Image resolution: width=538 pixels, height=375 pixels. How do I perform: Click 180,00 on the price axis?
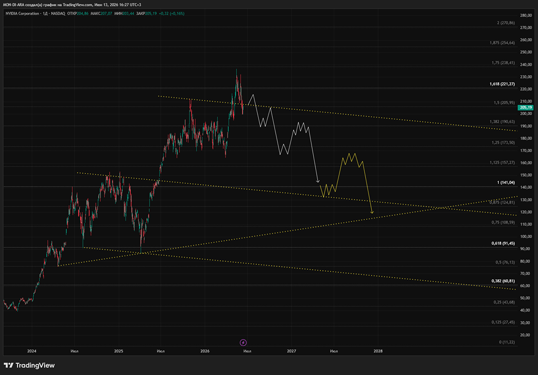pyautogui.click(x=526, y=138)
